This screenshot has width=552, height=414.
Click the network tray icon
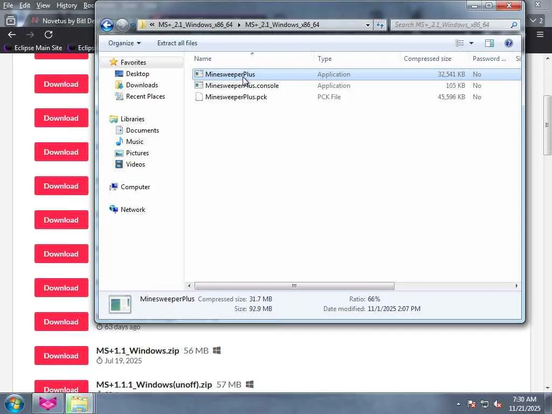pyautogui.click(x=485, y=404)
